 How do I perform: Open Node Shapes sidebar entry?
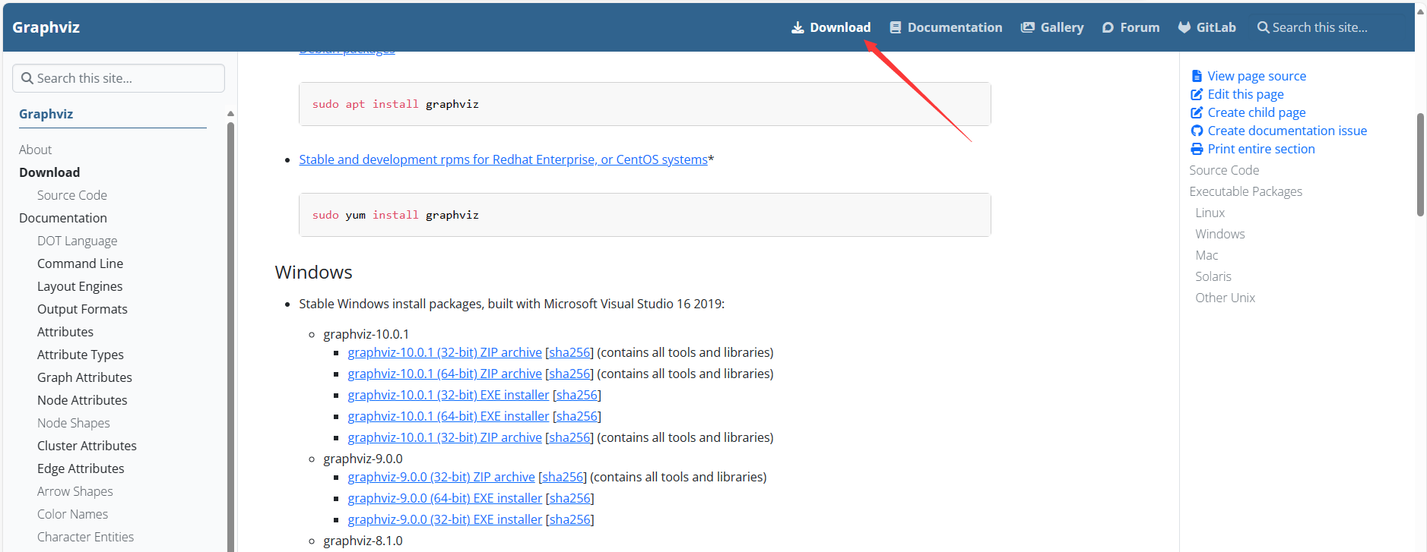click(x=74, y=423)
